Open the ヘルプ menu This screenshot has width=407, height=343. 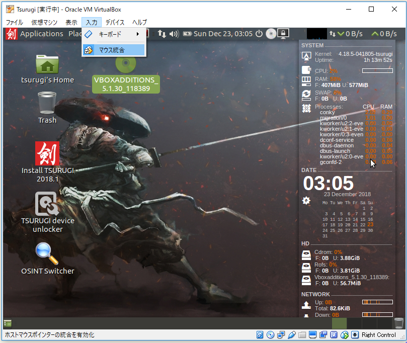[139, 22]
